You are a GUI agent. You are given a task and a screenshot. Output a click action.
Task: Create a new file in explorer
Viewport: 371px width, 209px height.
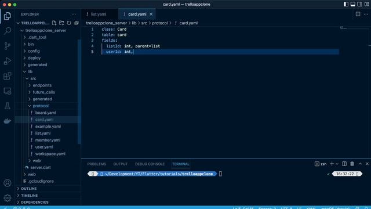54,23
